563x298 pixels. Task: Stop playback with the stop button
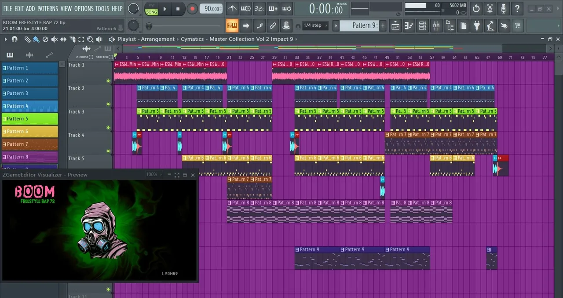click(x=178, y=8)
